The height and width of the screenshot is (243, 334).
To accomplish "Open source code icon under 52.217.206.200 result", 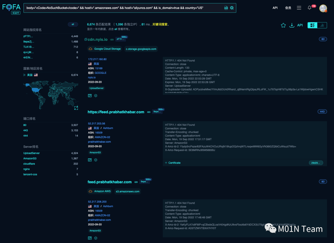I will [90, 238].
